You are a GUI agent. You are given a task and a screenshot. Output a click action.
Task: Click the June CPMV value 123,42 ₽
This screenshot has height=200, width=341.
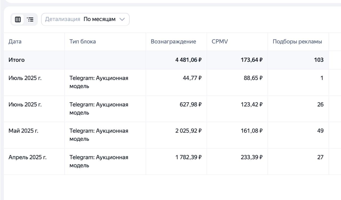click(252, 105)
